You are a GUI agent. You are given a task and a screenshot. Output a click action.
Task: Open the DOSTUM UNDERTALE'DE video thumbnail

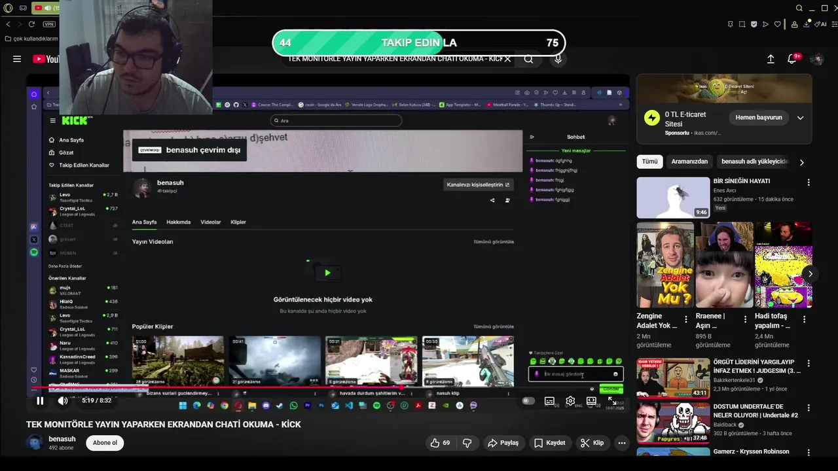coord(673,423)
